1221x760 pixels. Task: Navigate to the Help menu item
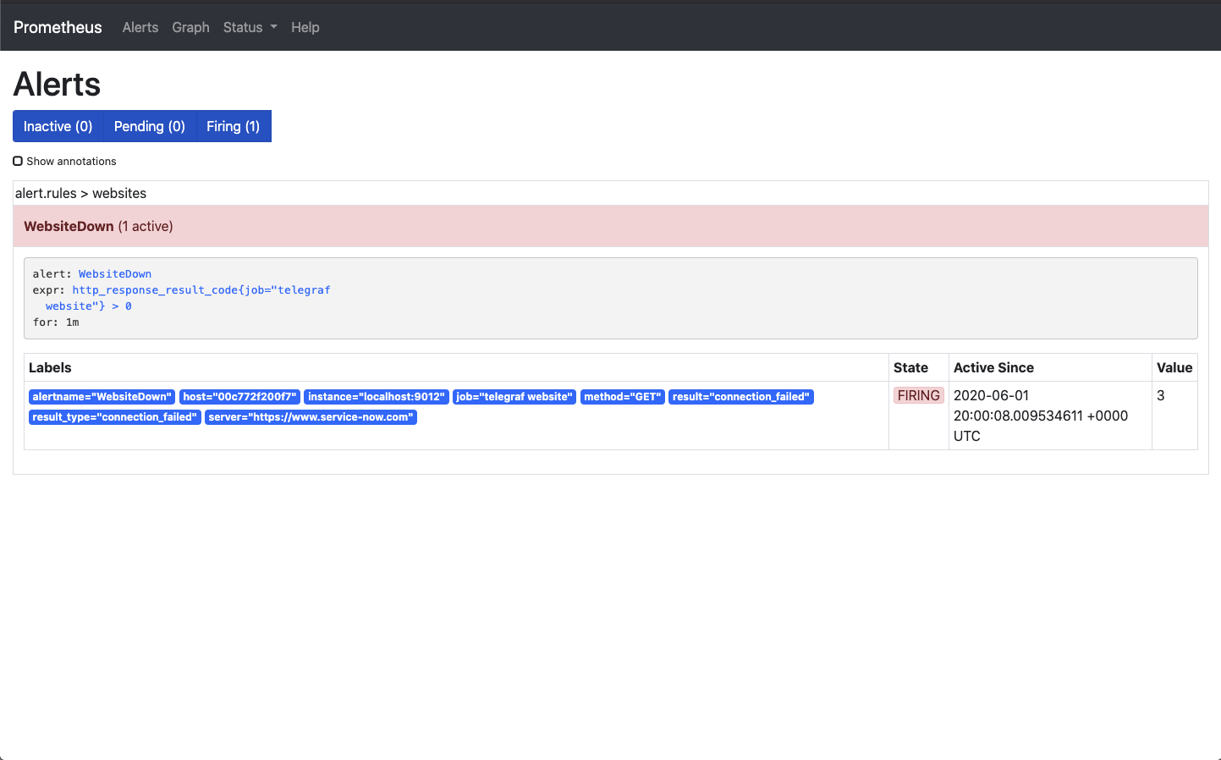click(x=305, y=27)
